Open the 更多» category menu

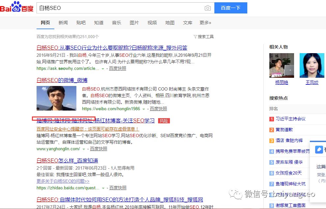pos(205,23)
